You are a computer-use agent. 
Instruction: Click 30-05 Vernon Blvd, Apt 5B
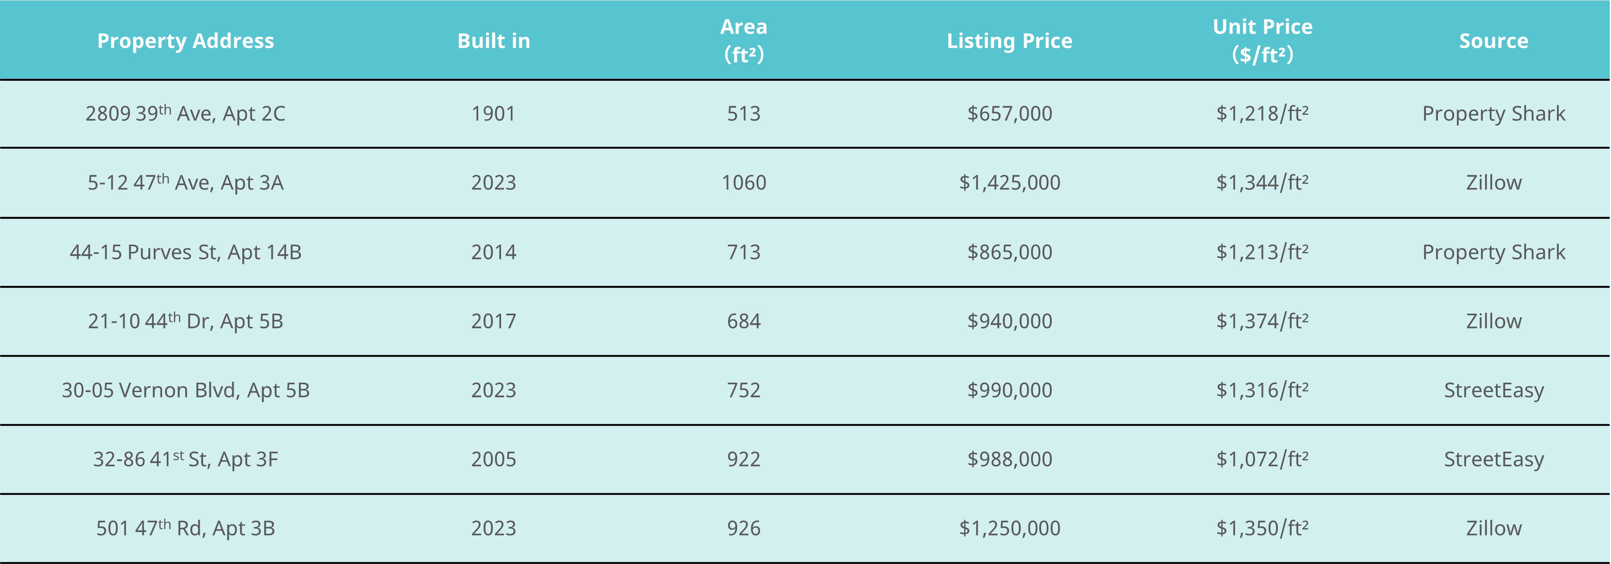click(185, 390)
